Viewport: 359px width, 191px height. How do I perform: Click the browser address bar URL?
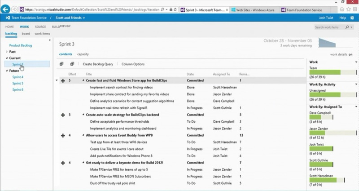[92, 9]
